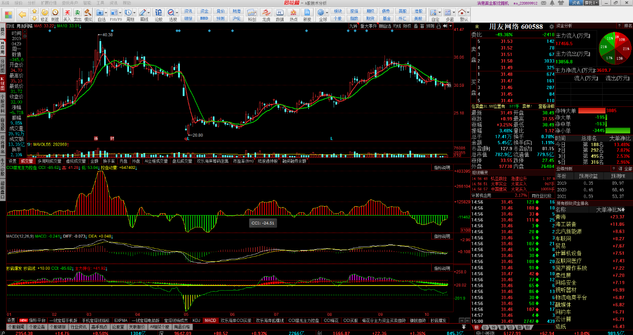Image resolution: width=633 pixels, height=335 pixels.
Task: Click the 周期 period icon
Action: (128, 12)
